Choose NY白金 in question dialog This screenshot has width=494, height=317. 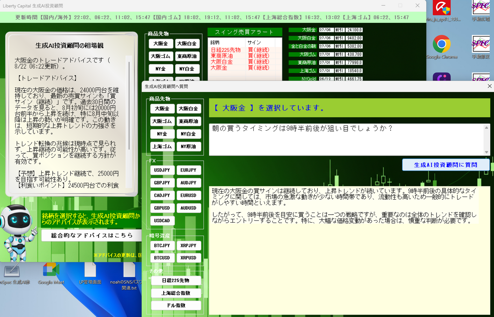(188, 134)
